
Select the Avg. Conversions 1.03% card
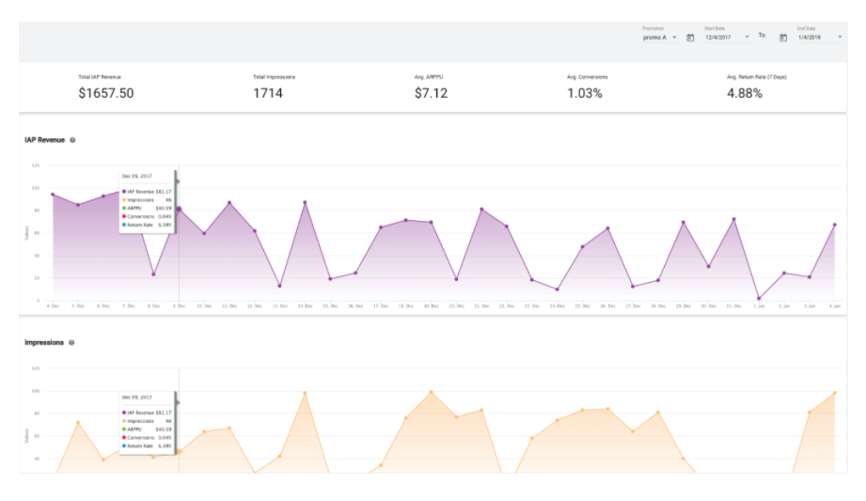coord(586,86)
